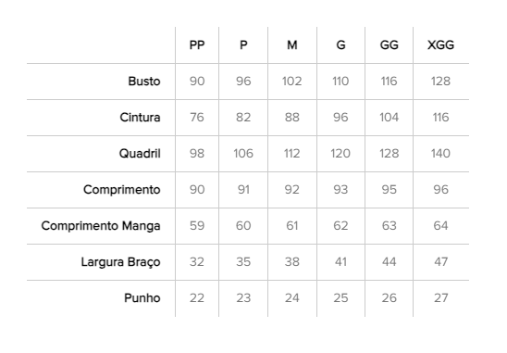
Task: Select Comprimento value 91 under P
Action: click(x=243, y=189)
